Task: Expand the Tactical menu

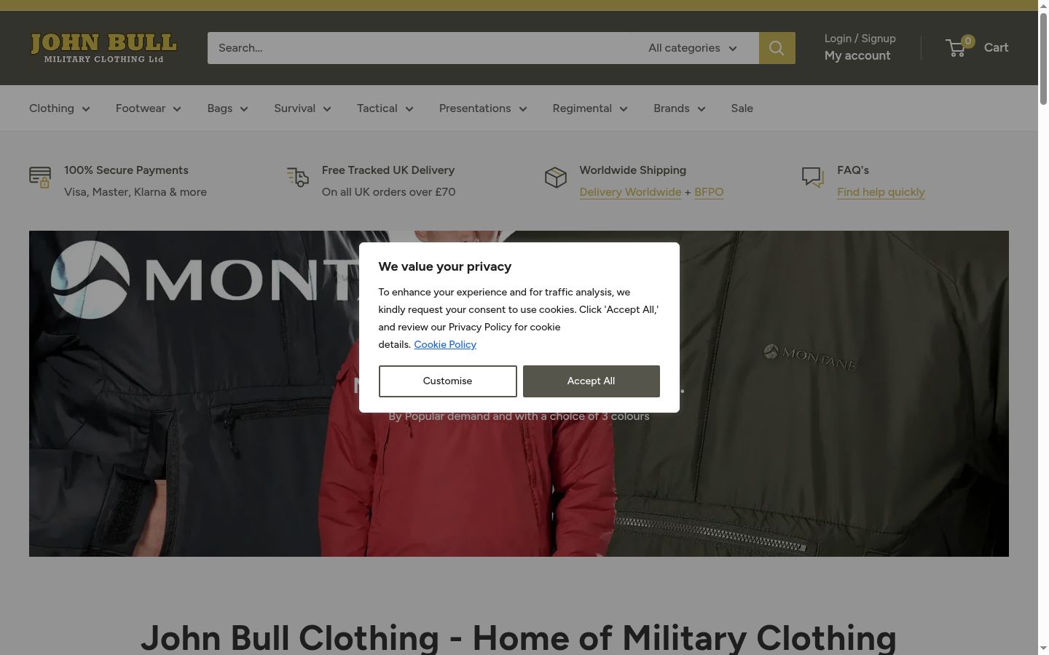Action: pyautogui.click(x=385, y=108)
